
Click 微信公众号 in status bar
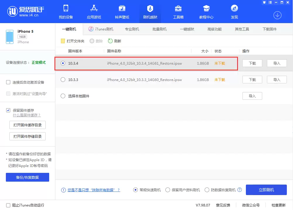pos(251,205)
